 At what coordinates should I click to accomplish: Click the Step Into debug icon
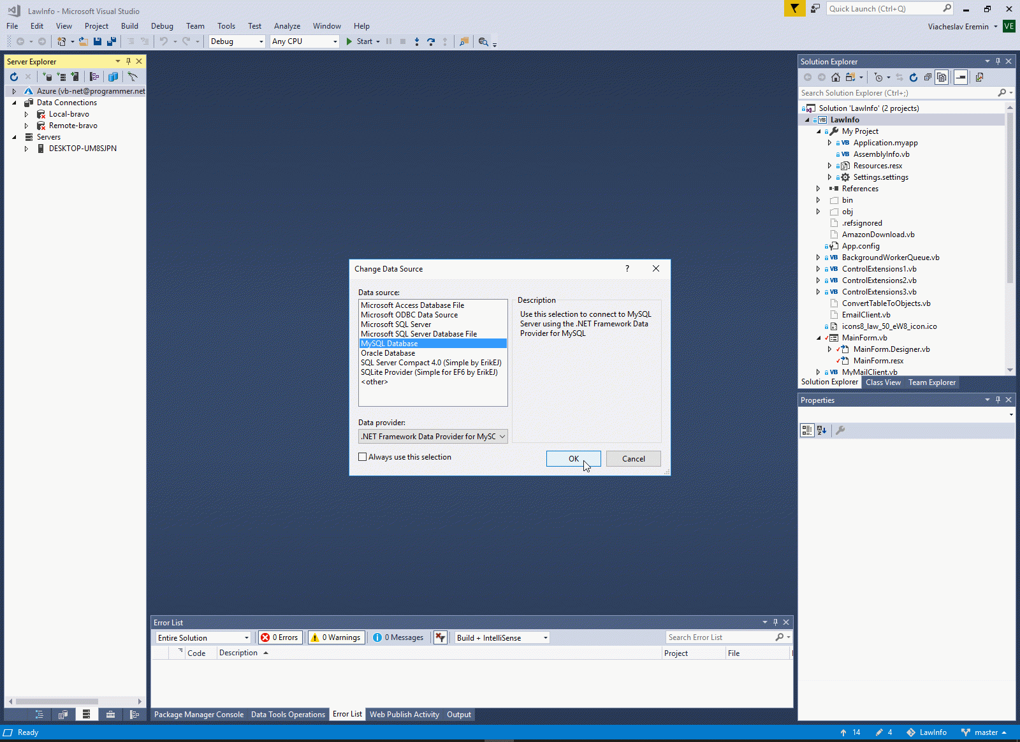pyautogui.click(x=417, y=41)
